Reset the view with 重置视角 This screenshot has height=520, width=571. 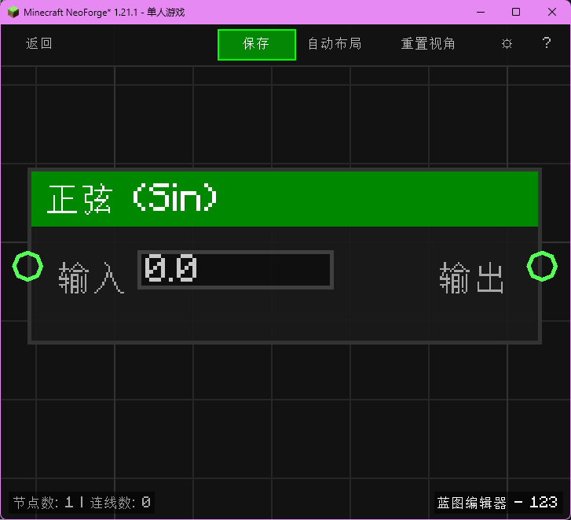coord(428,44)
